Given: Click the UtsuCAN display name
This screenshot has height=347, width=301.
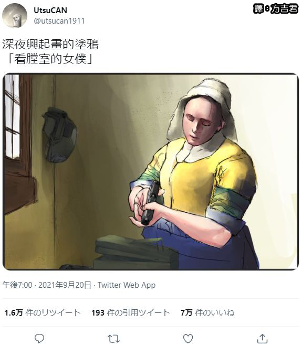Looking at the screenshot, I should [50, 10].
